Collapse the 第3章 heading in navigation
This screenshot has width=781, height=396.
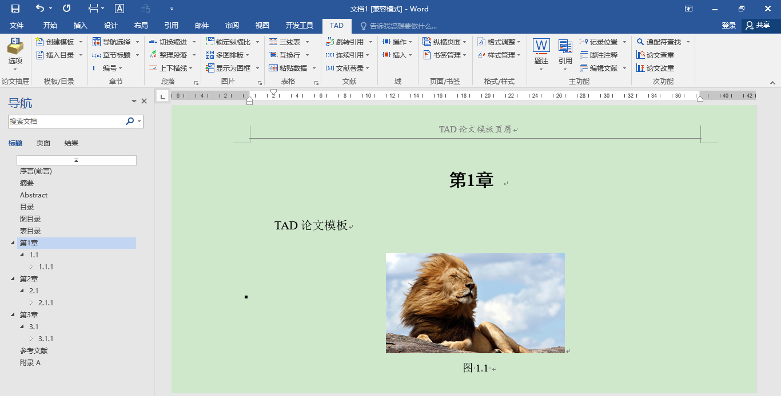[13, 315]
